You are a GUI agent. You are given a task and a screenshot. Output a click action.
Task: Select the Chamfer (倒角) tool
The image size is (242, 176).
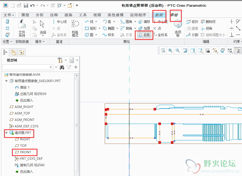coord(126,28)
